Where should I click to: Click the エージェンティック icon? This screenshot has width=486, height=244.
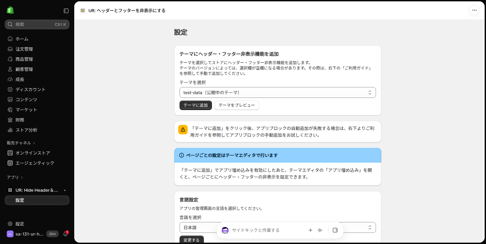click(x=10, y=163)
